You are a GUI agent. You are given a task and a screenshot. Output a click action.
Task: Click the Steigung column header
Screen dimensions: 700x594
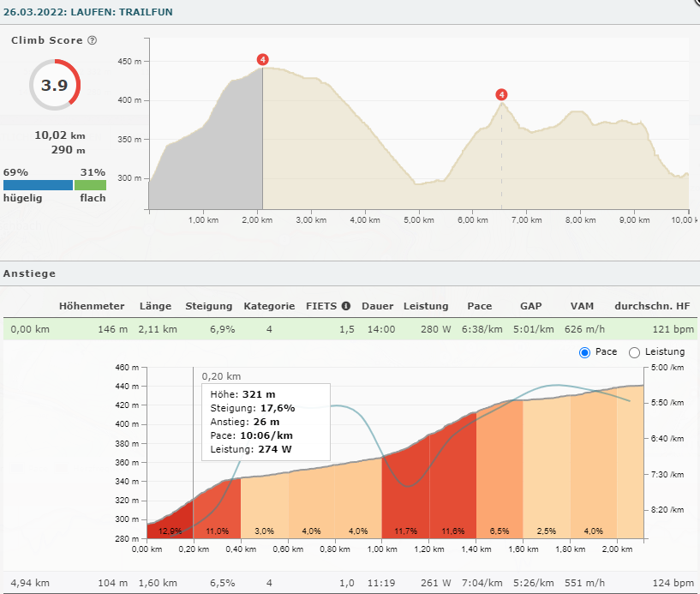click(x=209, y=306)
